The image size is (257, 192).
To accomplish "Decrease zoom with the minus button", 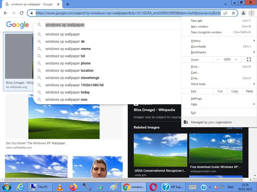I will pos(218,59).
